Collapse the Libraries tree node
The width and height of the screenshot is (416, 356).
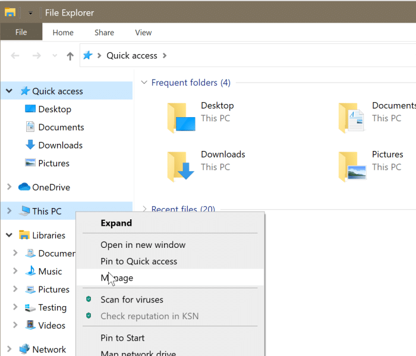pyautogui.click(x=9, y=235)
